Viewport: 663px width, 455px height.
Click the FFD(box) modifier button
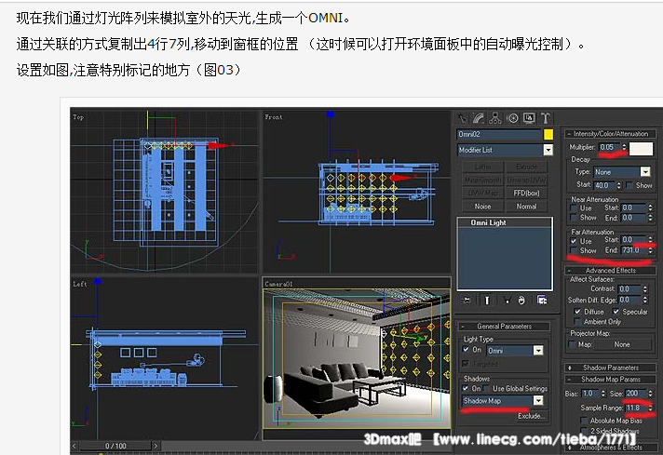tap(526, 193)
